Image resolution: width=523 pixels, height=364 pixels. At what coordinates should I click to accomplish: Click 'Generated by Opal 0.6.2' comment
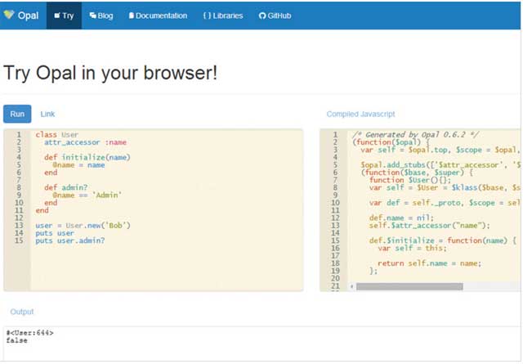pyautogui.click(x=416, y=135)
